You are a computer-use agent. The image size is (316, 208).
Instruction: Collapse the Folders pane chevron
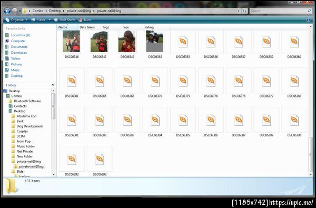[x=53, y=85]
